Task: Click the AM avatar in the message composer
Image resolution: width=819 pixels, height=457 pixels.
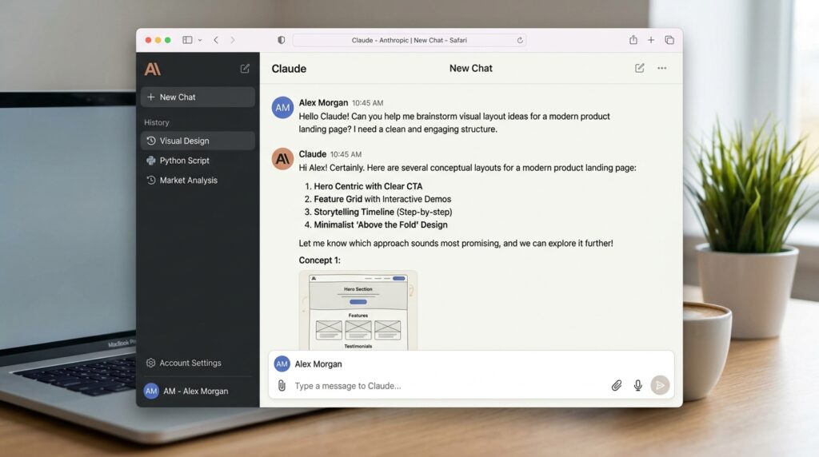Action: (282, 364)
